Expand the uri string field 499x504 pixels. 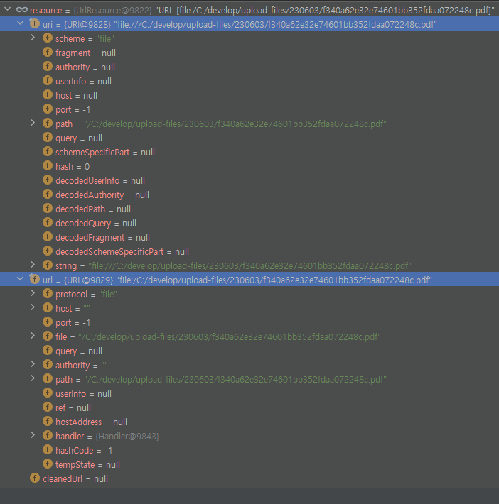click(33, 265)
